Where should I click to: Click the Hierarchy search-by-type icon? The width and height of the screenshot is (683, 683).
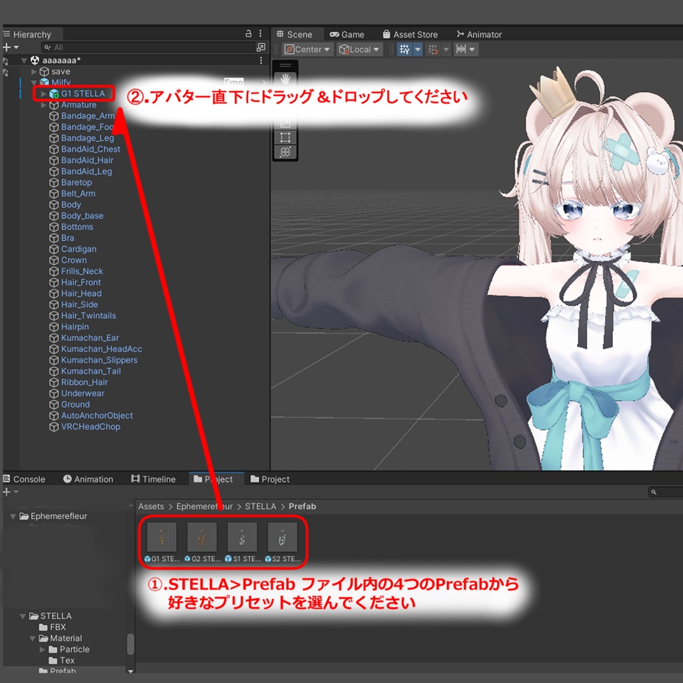click(261, 47)
